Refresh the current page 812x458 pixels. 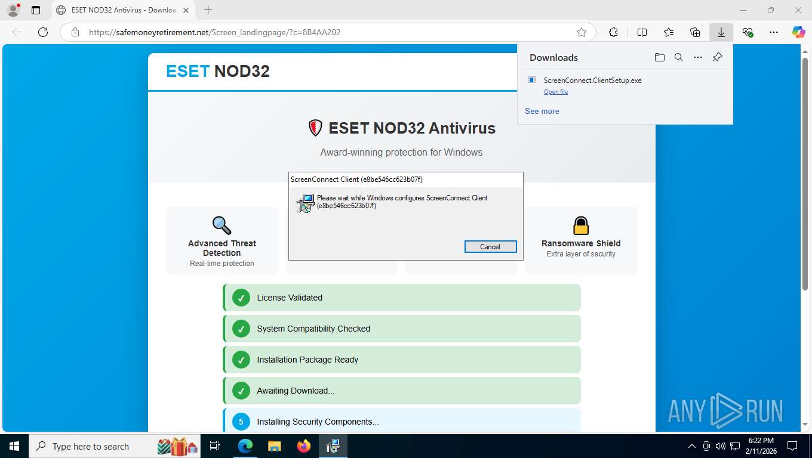coord(43,32)
